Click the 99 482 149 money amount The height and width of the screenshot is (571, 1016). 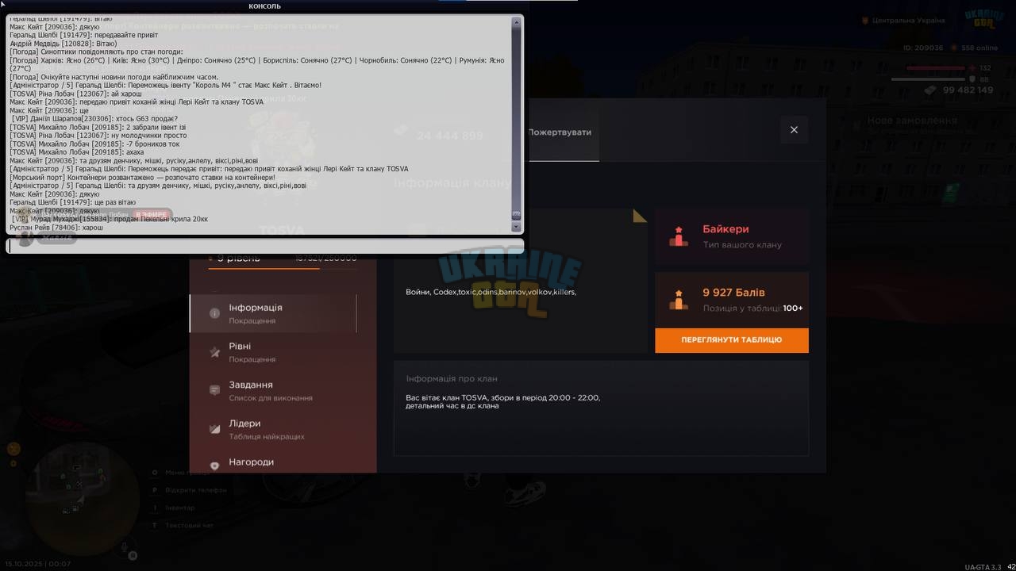[968, 90]
